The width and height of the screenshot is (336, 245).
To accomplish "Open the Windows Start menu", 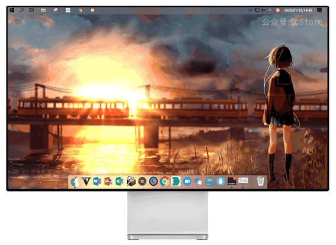I will [x=12, y=10].
